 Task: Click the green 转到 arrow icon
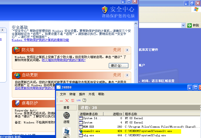(189, 25)
